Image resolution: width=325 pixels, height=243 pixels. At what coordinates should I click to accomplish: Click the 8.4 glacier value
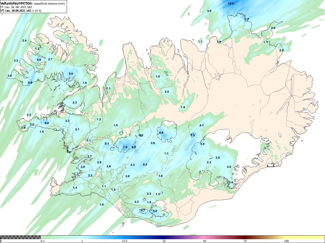point(161,133)
